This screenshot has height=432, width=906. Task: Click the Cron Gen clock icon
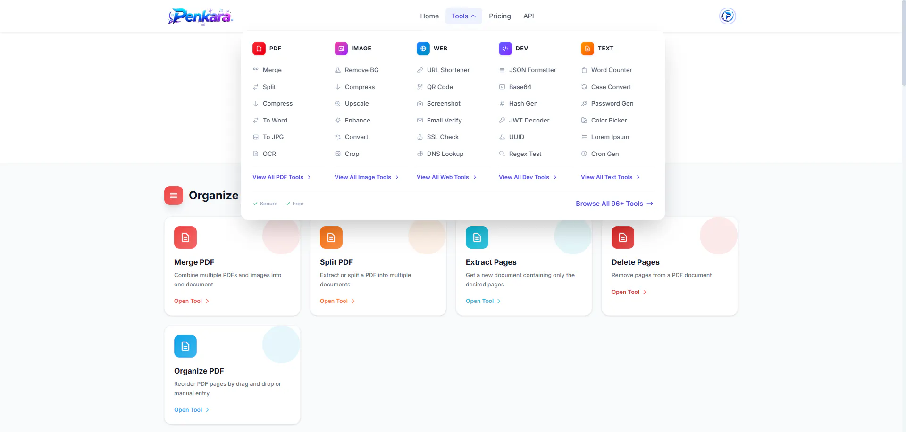[x=584, y=154]
